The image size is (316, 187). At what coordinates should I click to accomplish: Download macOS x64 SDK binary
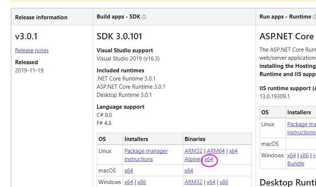[189, 171]
